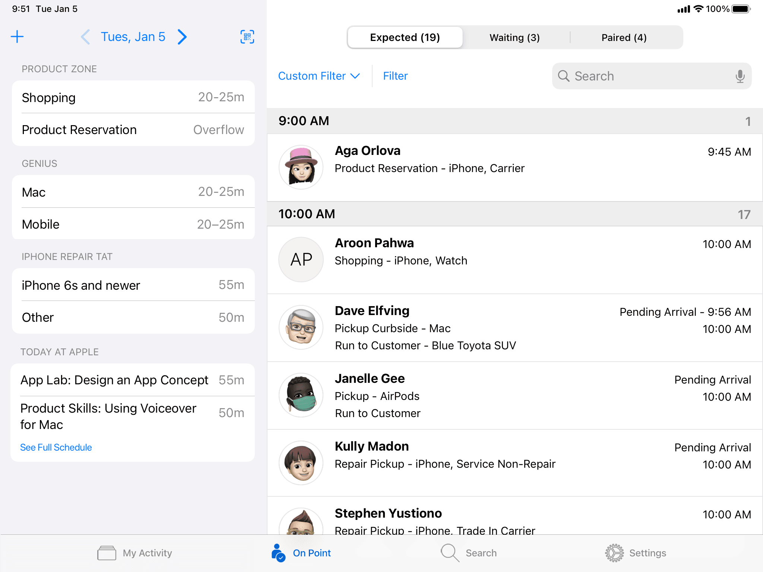Select the On Point tab
Screen dimensions: 763x572
point(301,553)
